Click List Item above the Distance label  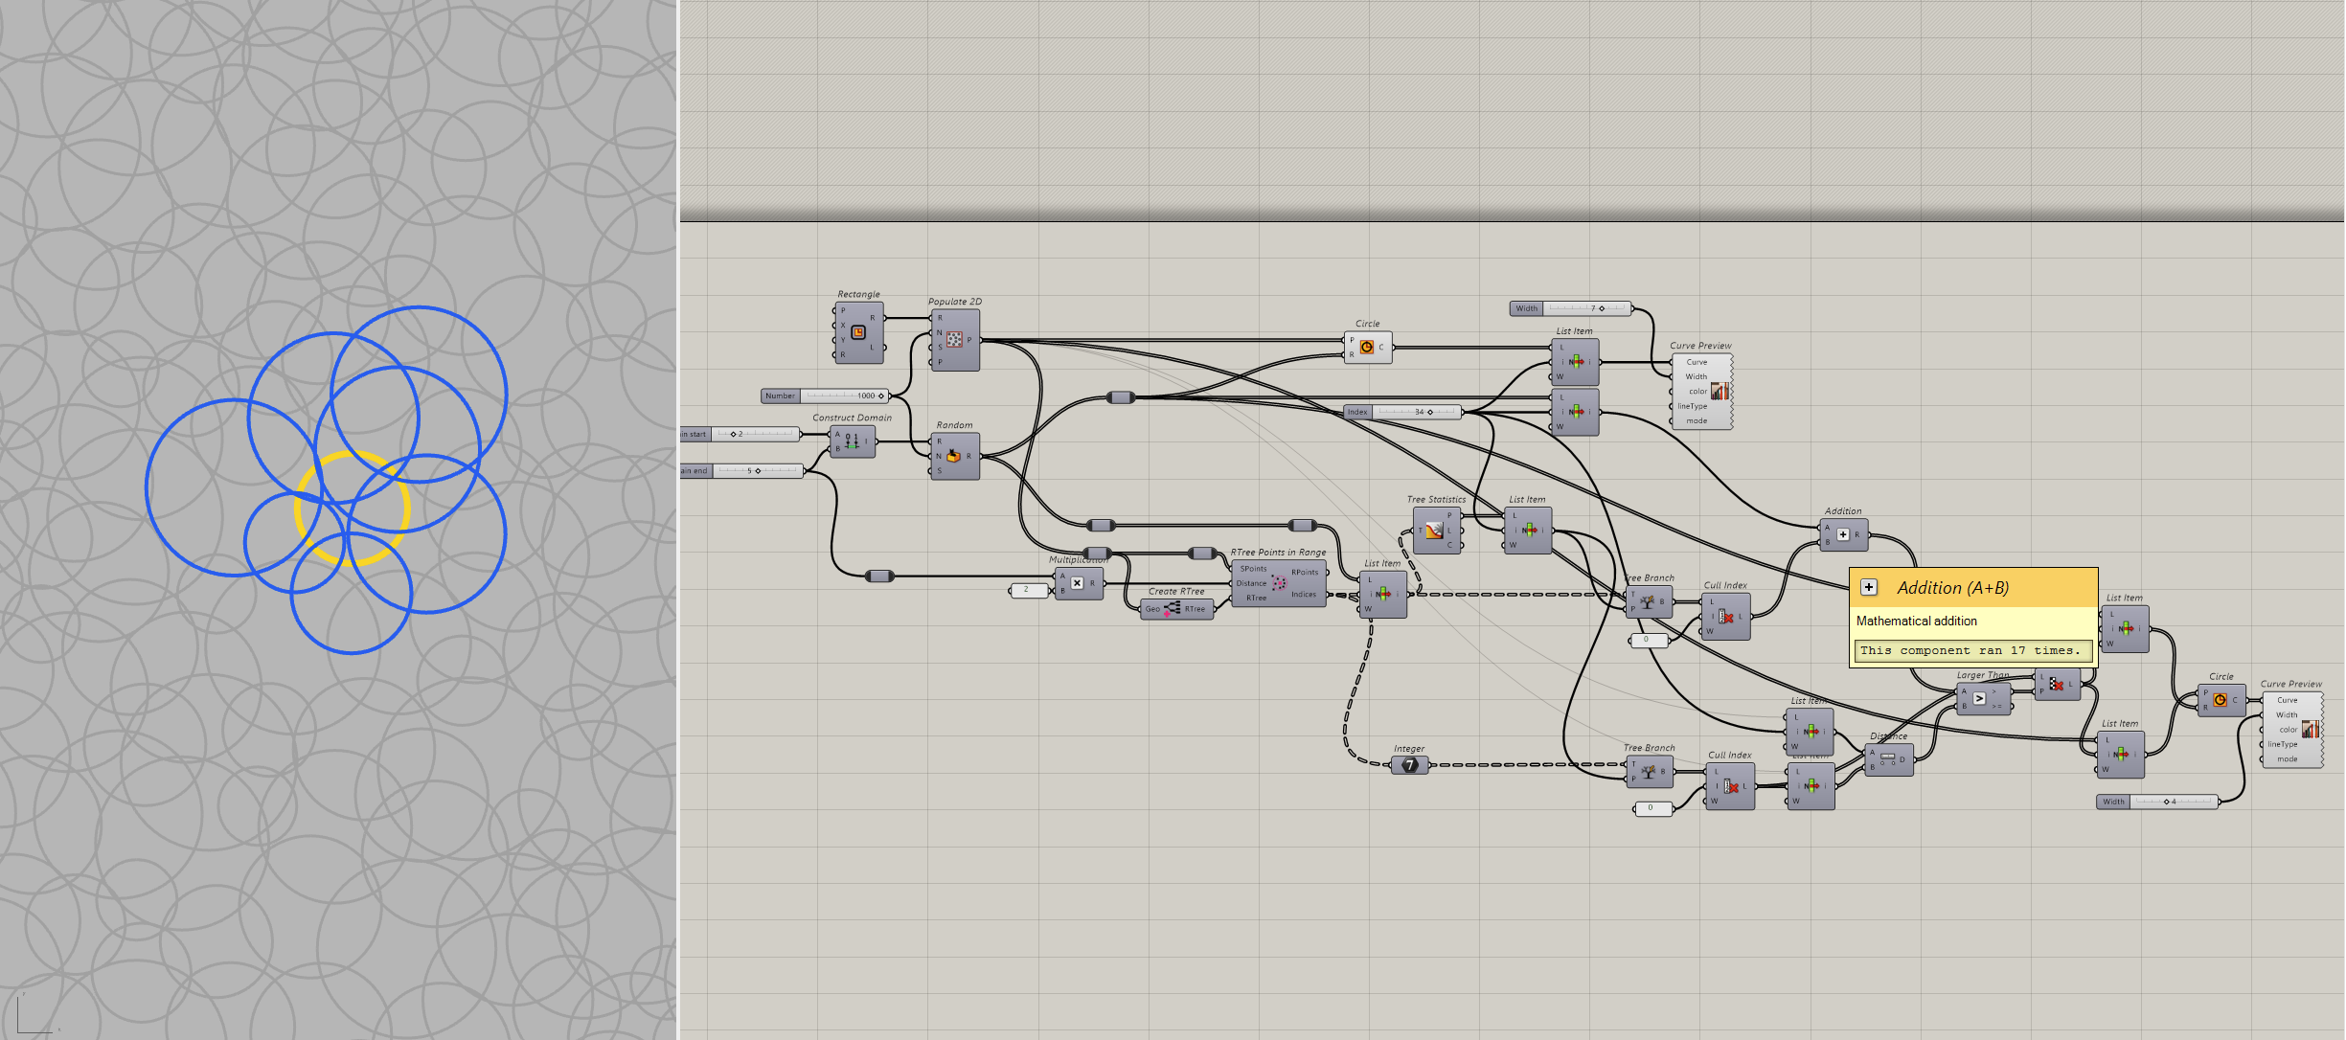(x=1811, y=731)
